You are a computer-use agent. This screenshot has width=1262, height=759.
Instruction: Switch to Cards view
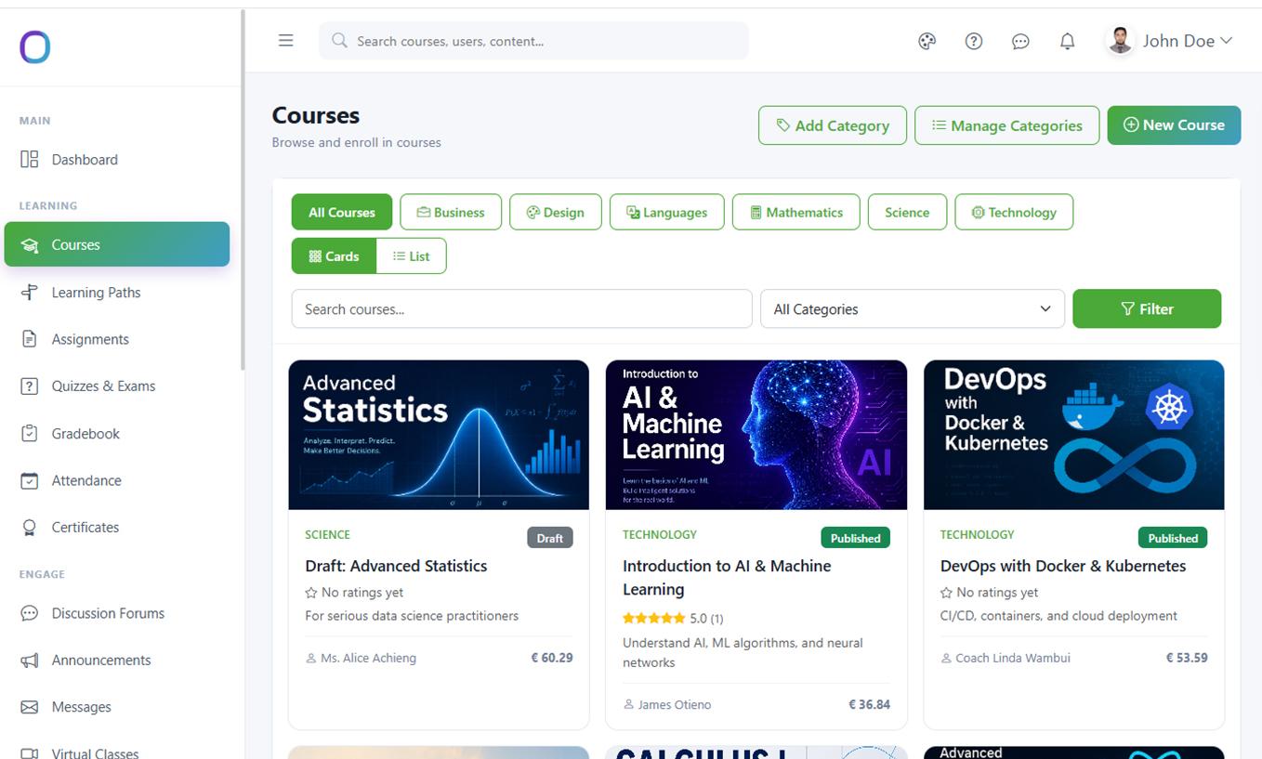(x=334, y=256)
